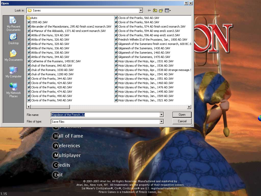Select Hojo Ujiyasu of the Hojo, Jan., 1460 AD.SAV
261x196 pixels.
[x=146, y=83]
